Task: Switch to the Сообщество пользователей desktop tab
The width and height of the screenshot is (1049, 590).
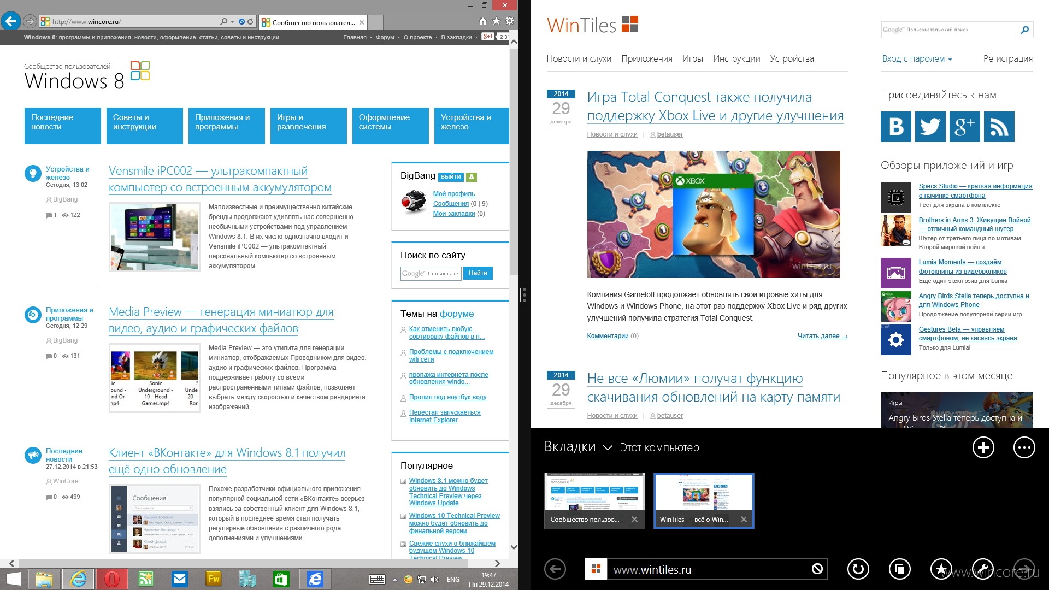Action: click(x=313, y=22)
